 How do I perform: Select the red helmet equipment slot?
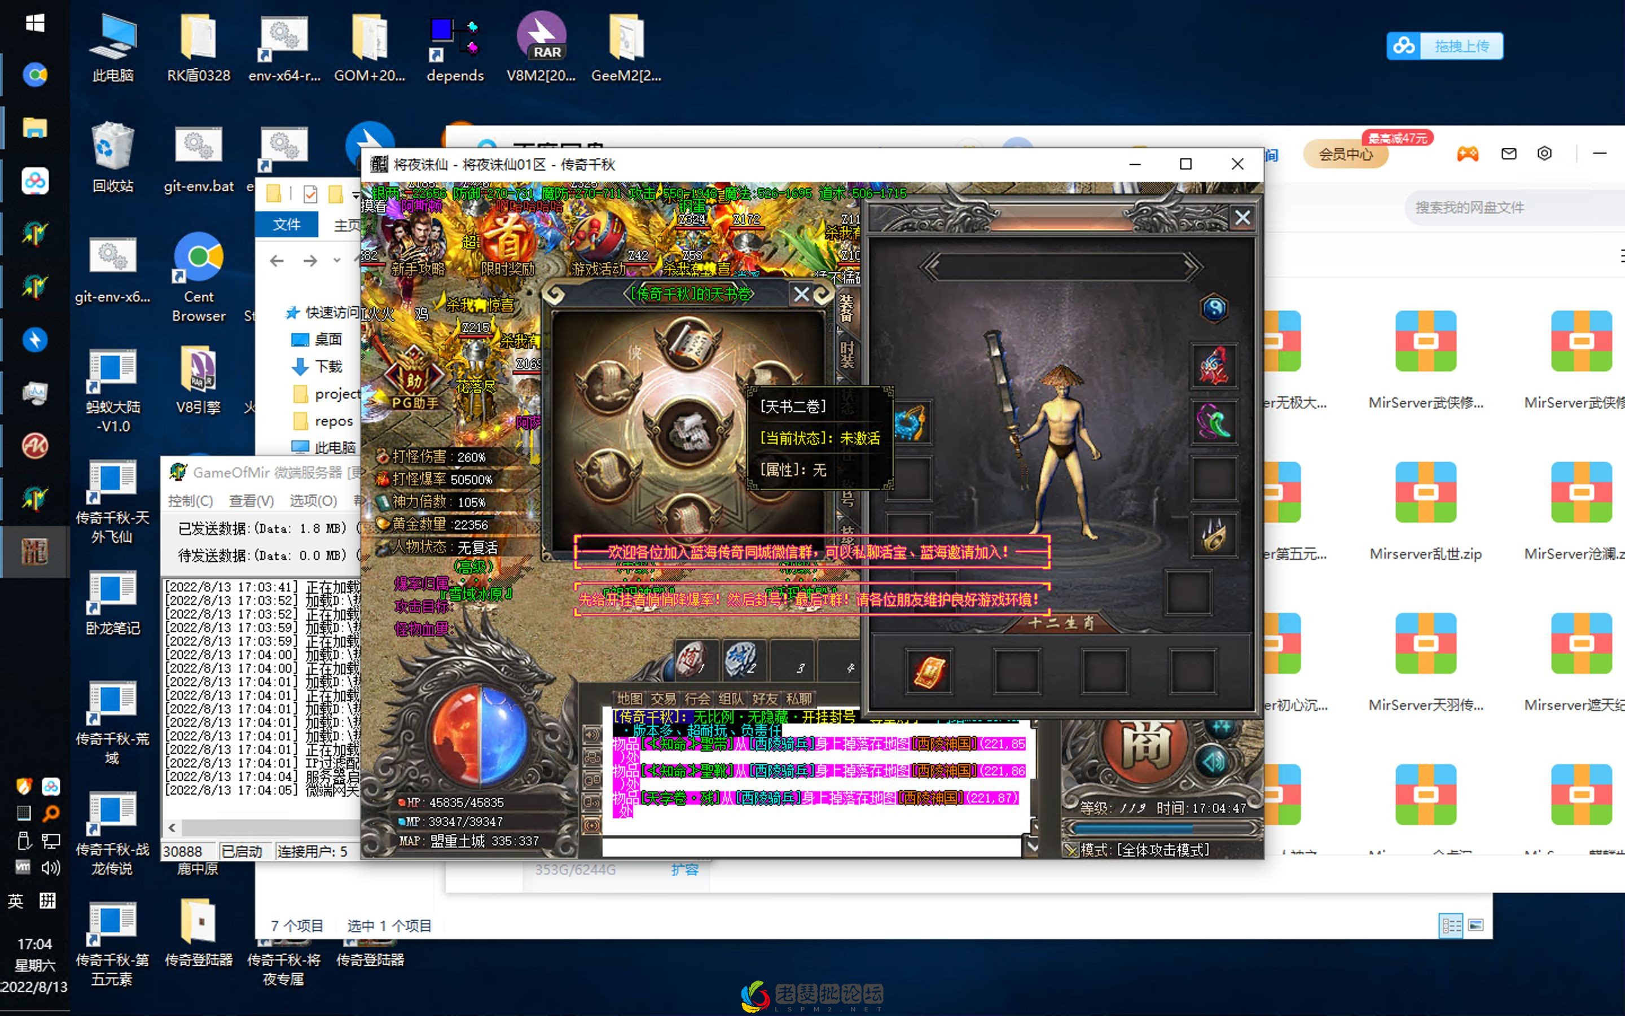(x=1214, y=366)
